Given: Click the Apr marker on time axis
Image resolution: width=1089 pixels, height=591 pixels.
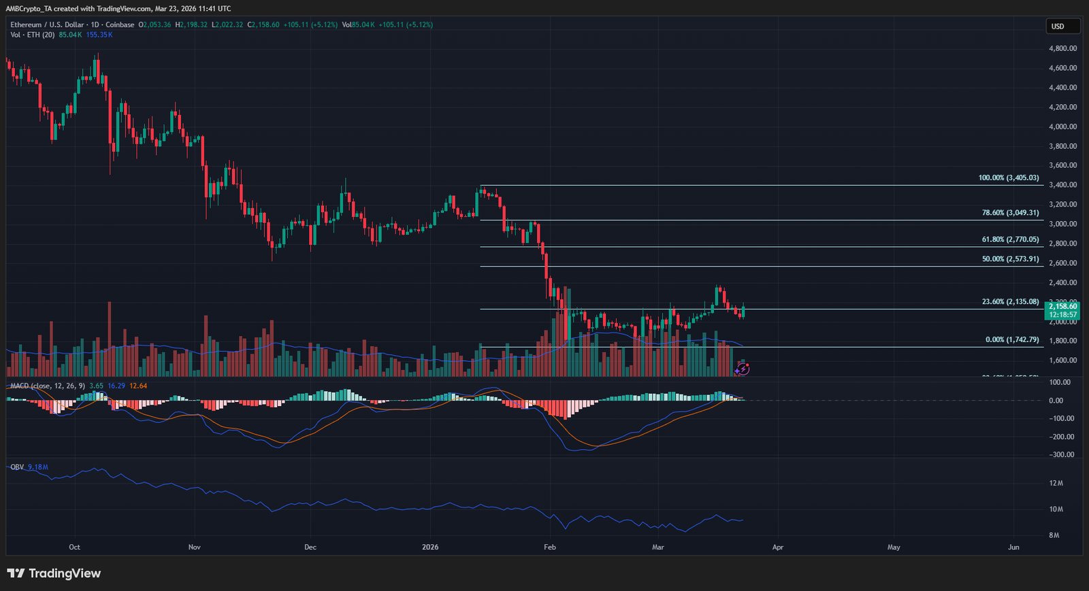Looking at the screenshot, I should pos(778,547).
